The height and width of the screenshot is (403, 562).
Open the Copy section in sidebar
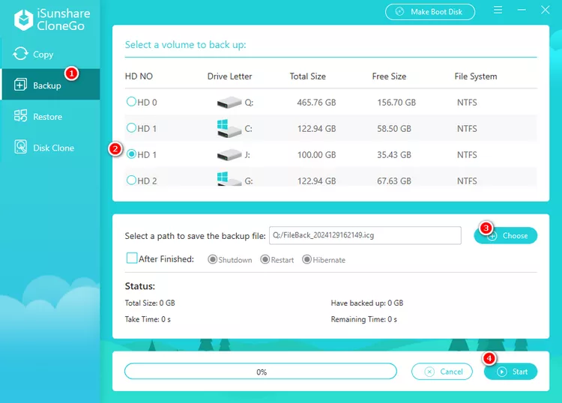tap(50, 54)
